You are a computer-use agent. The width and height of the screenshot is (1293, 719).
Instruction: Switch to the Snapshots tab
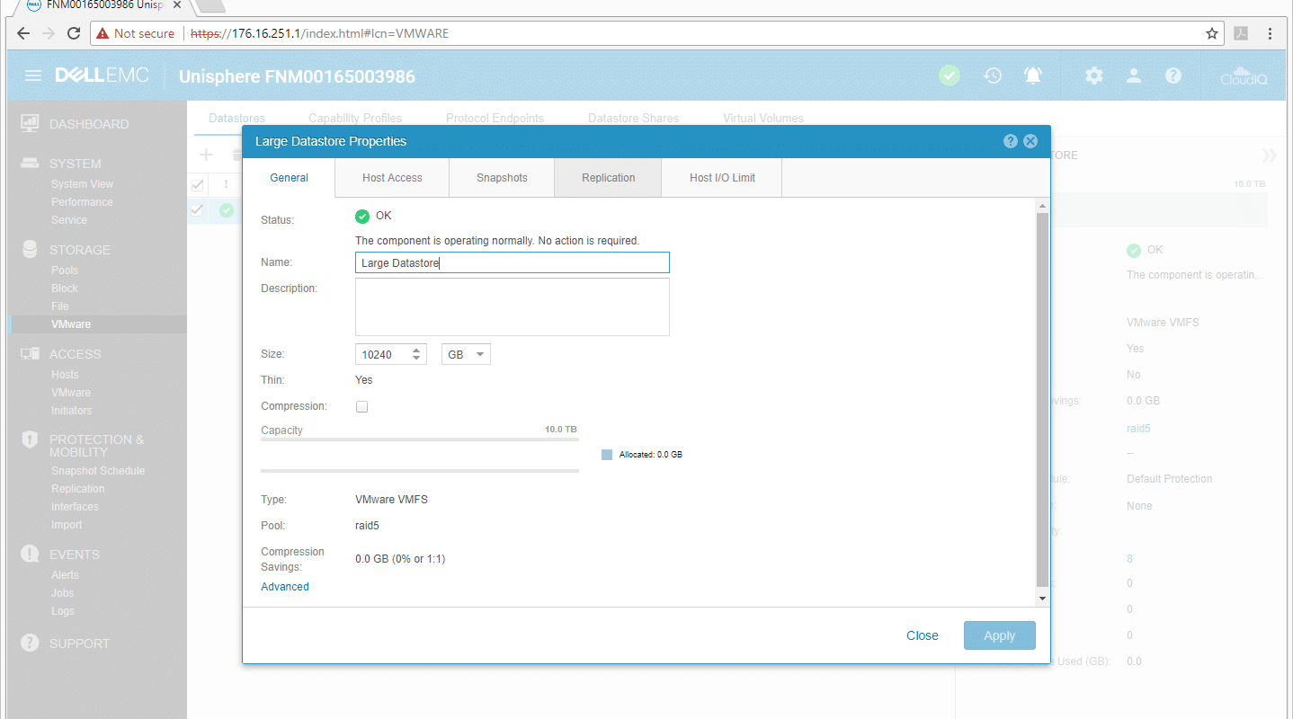point(502,178)
